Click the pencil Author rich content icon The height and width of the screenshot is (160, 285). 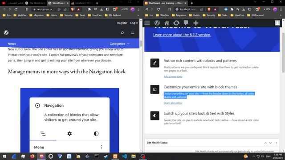pos(155,63)
